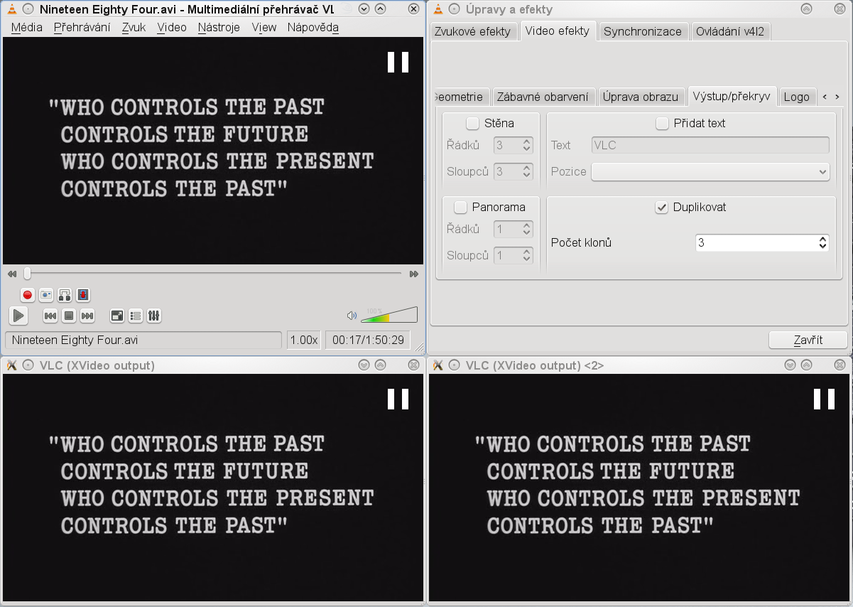Open the Nástroje menu
Screen dimensions: 853x607
pyautogui.click(x=219, y=27)
